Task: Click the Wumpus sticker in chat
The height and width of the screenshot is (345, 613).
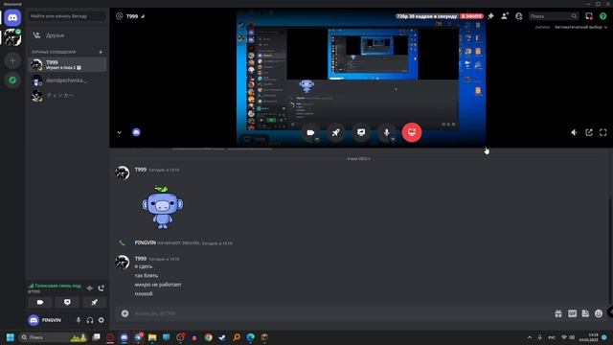Action: point(162,207)
